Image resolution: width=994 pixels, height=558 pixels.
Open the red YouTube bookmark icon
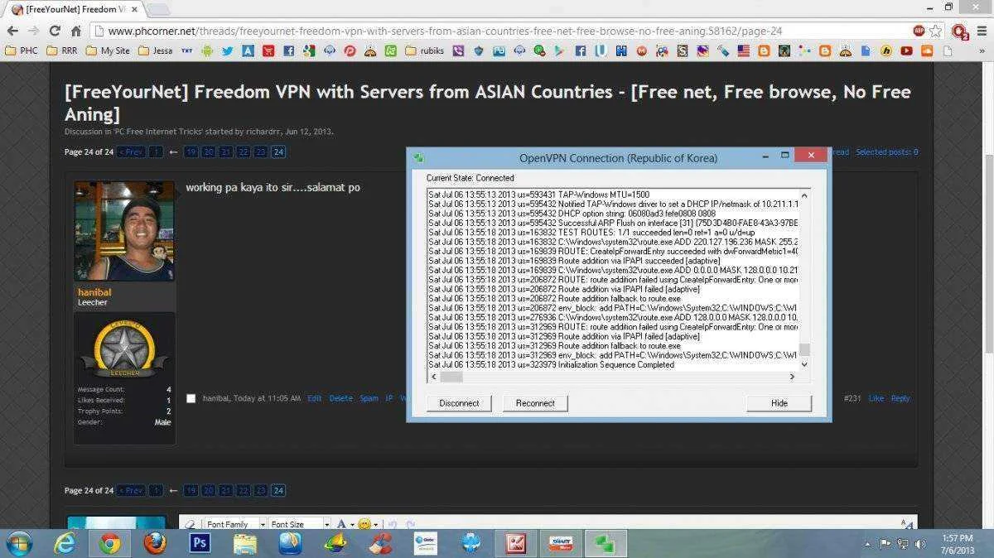tap(906, 51)
